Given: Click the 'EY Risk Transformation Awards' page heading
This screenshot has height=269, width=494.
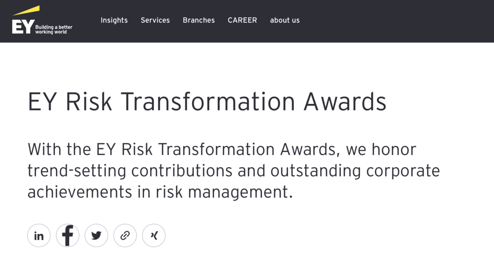Looking at the screenshot, I should tap(207, 101).
